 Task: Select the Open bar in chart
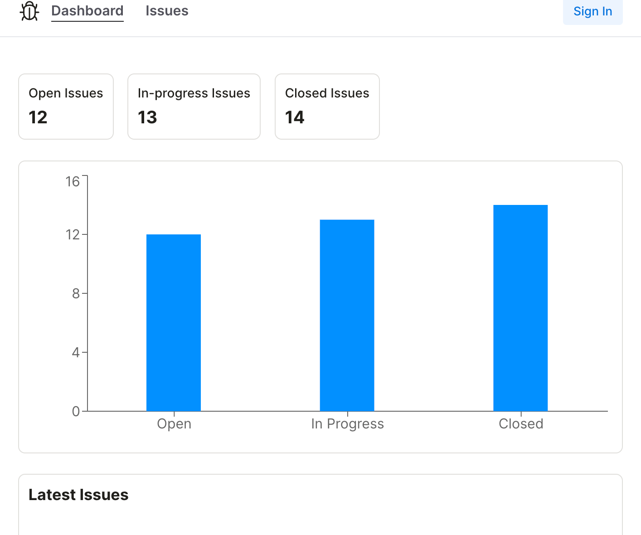tap(174, 323)
